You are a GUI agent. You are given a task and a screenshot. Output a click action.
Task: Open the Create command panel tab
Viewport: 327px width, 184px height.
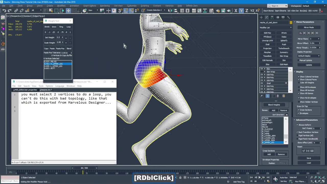tap(261, 17)
